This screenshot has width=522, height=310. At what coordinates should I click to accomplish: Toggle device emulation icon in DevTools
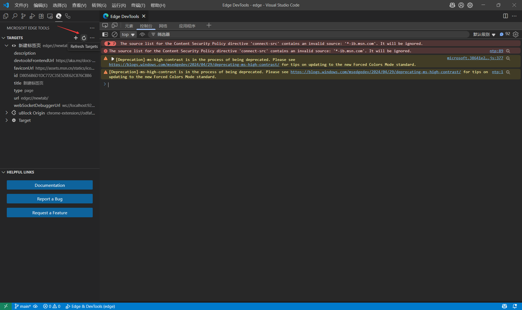114,26
